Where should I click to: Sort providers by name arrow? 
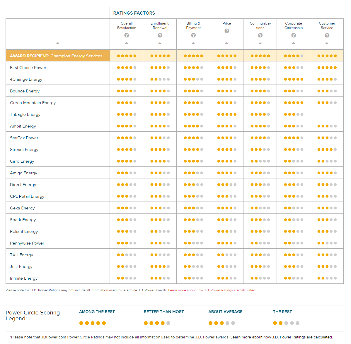[x=58, y=43]
